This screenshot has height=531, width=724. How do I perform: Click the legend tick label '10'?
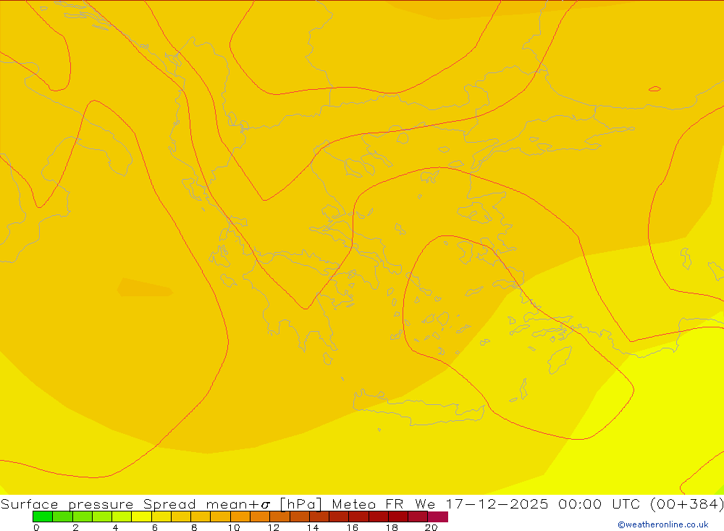(234, 527)
